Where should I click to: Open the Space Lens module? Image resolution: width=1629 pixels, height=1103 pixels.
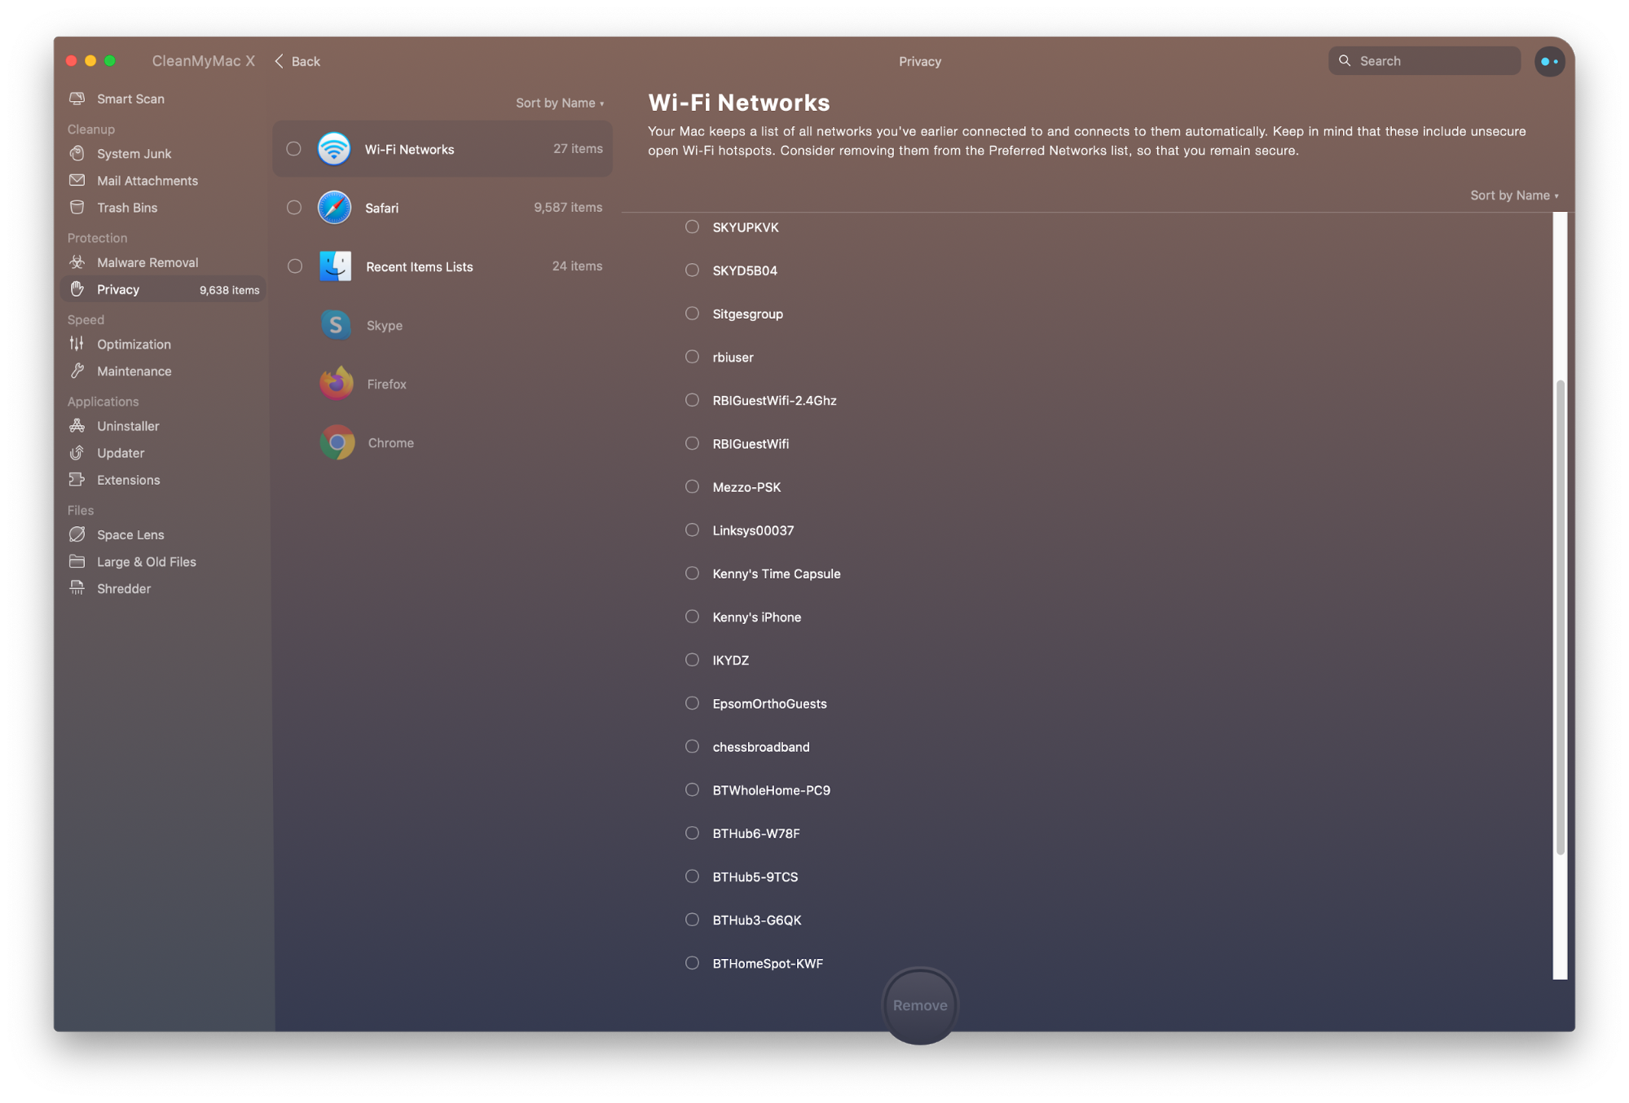pos(130,534)
